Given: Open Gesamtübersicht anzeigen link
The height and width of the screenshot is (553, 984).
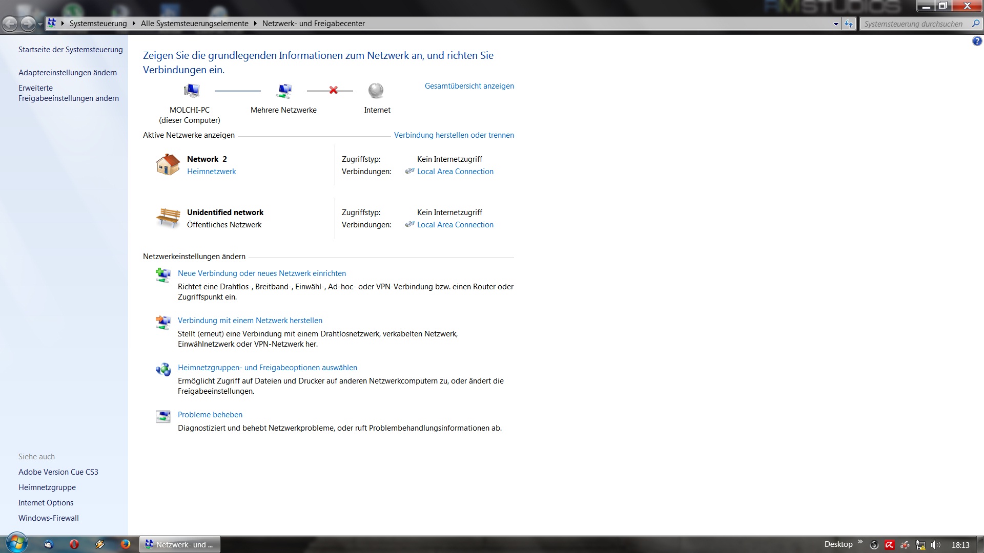Looking at the screenshot, I should pyautogui.click(x=469, y=86).
